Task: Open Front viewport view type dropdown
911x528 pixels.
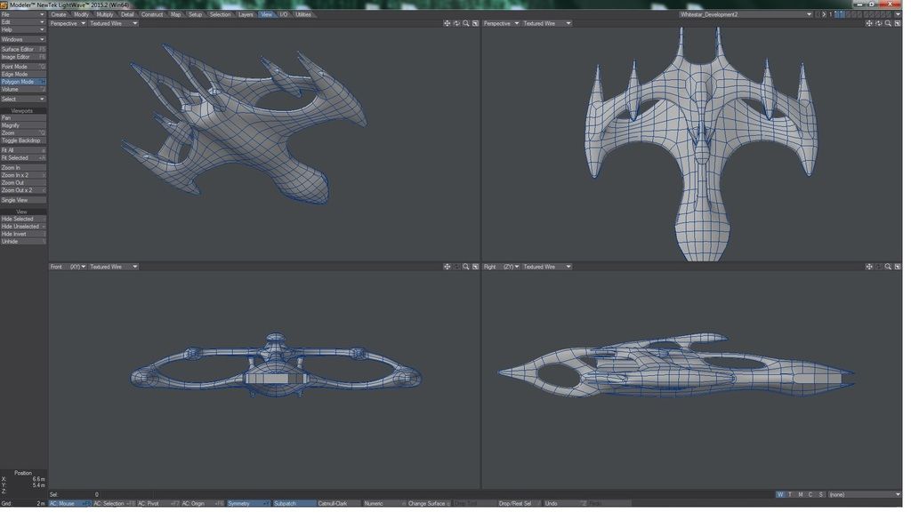Action: coord(68,267)
